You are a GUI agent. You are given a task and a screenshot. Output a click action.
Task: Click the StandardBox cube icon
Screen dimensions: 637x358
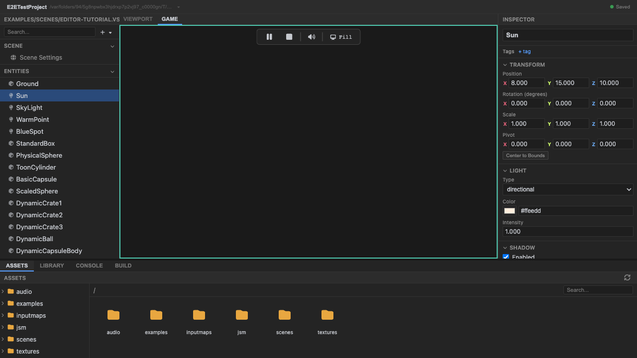pos(11,143)
